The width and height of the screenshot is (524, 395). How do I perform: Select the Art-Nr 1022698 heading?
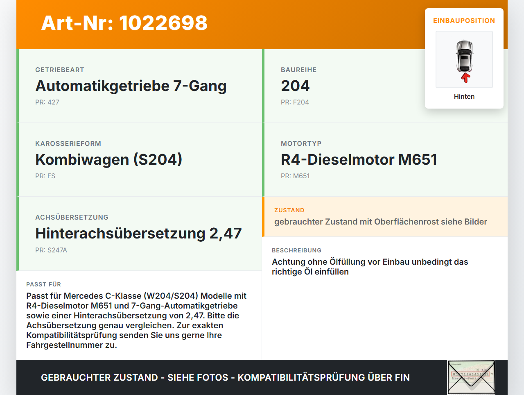[124, 23]
